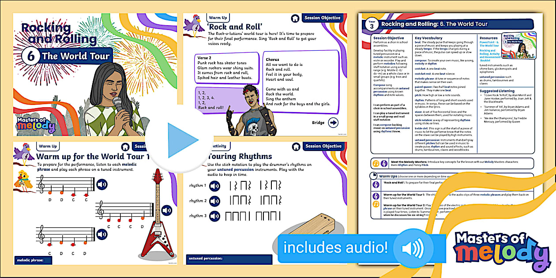The height and width of the screenshot is (278, 556).
Task: Click home icon on Touring Rhythms slide
Action: pos(295,147)
